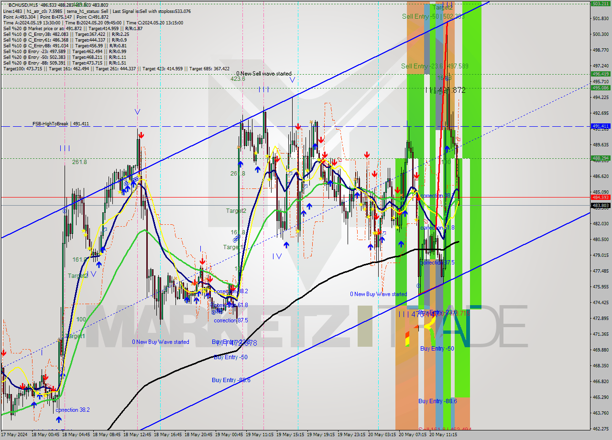612x440 pixels.
Task: Click the 'Sell %20 @ Entry -50: 502.383' line
Action: (65, 57)
